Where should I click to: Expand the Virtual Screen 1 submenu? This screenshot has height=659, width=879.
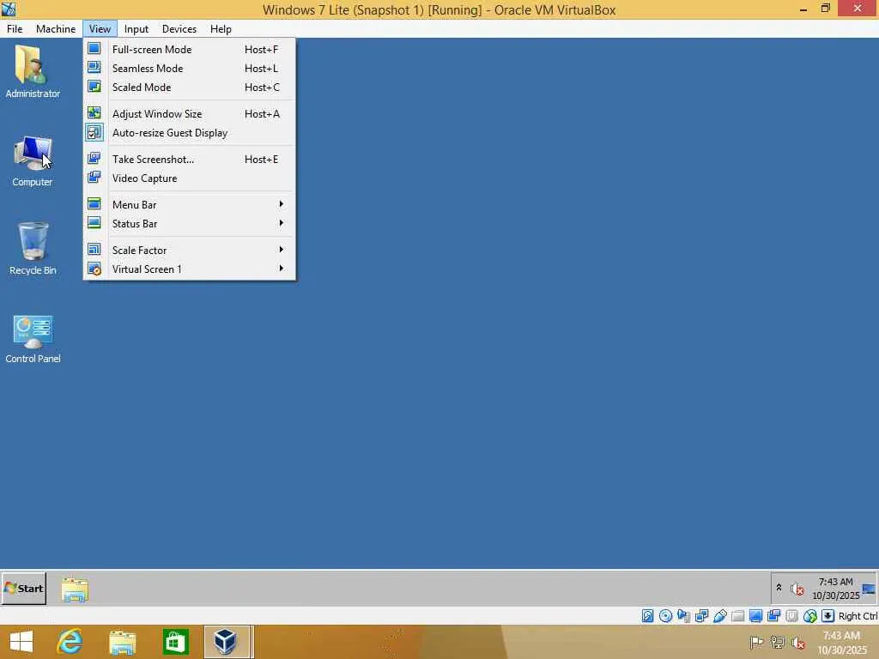click(x=190, y=269)
